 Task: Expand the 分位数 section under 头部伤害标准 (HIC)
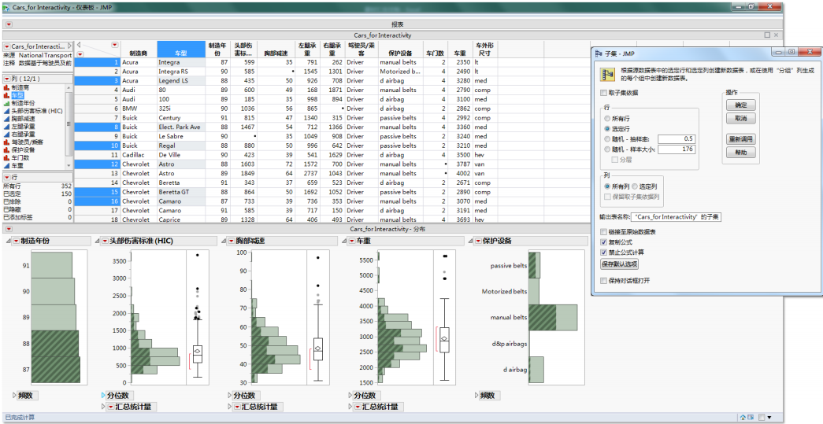coord(103,396)
